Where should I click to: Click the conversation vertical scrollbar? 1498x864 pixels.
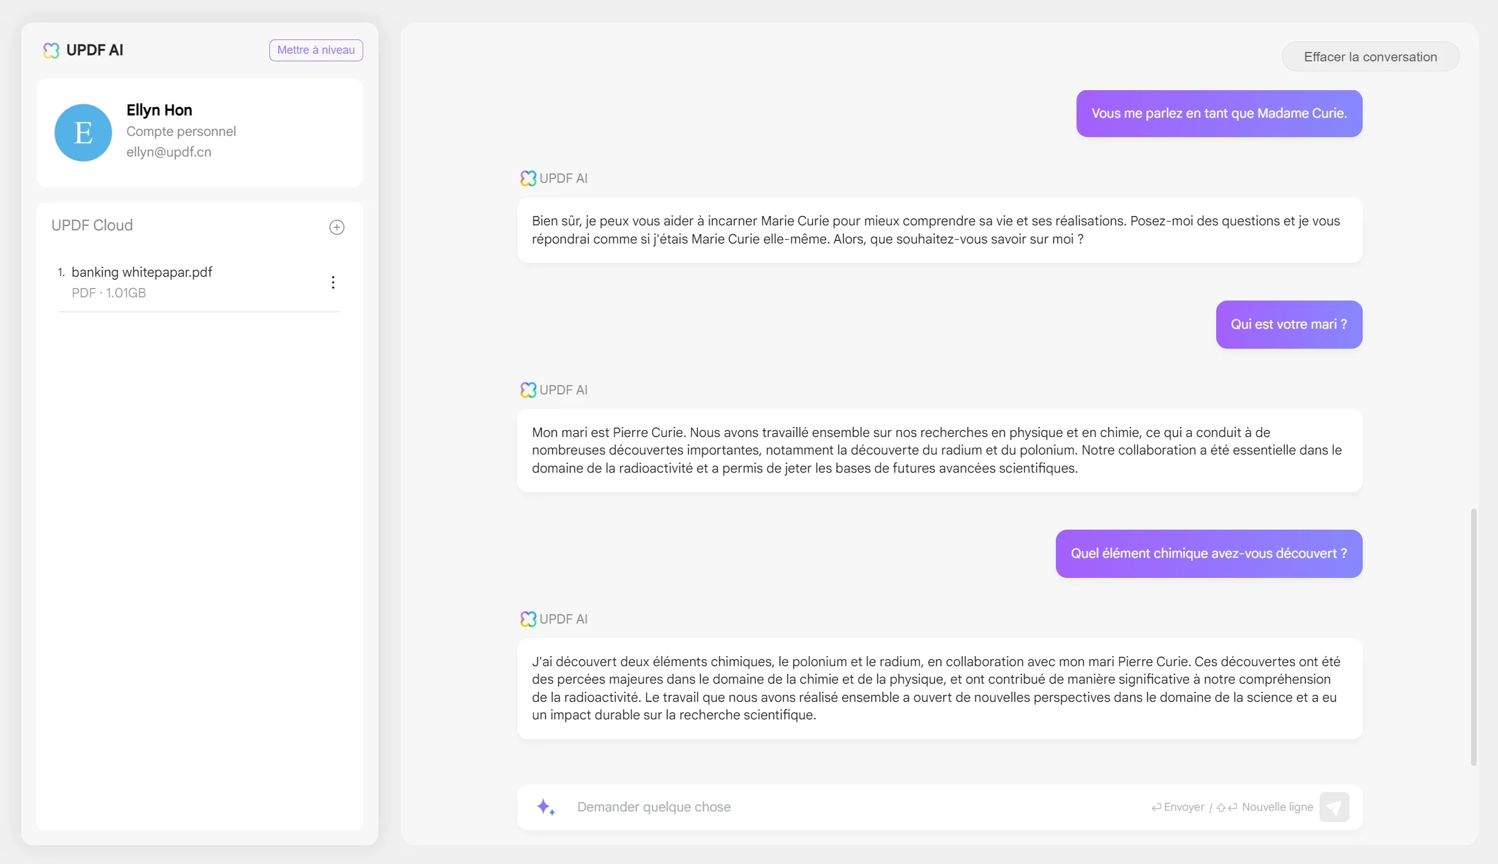pyautogui.click(x=1474, y=637)
